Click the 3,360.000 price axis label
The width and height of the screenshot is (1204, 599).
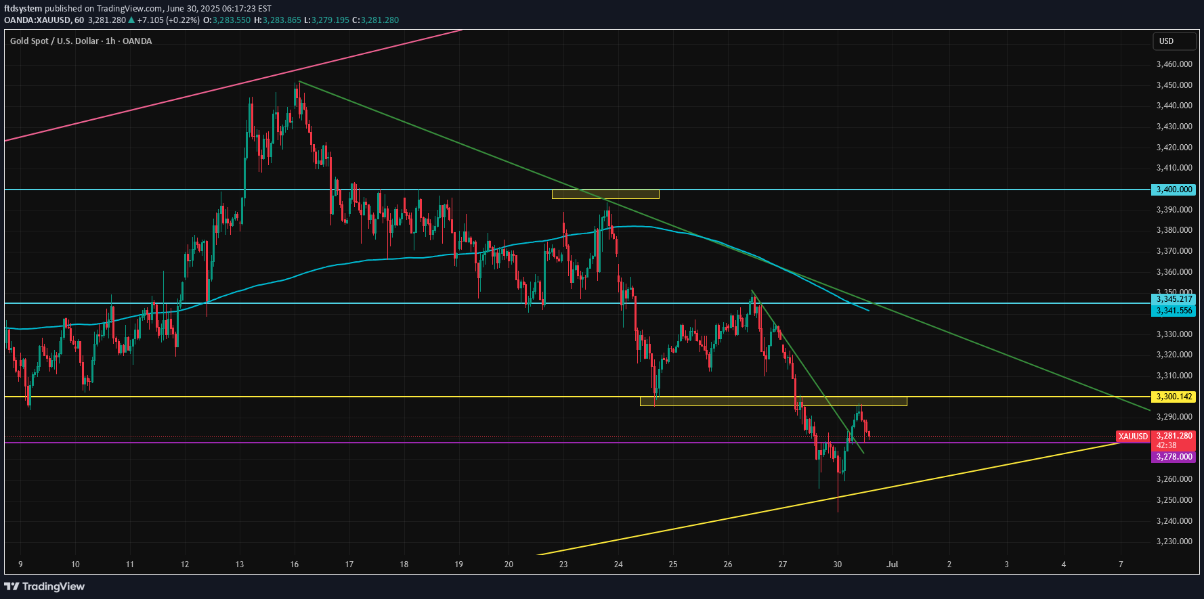point(1174,272)
